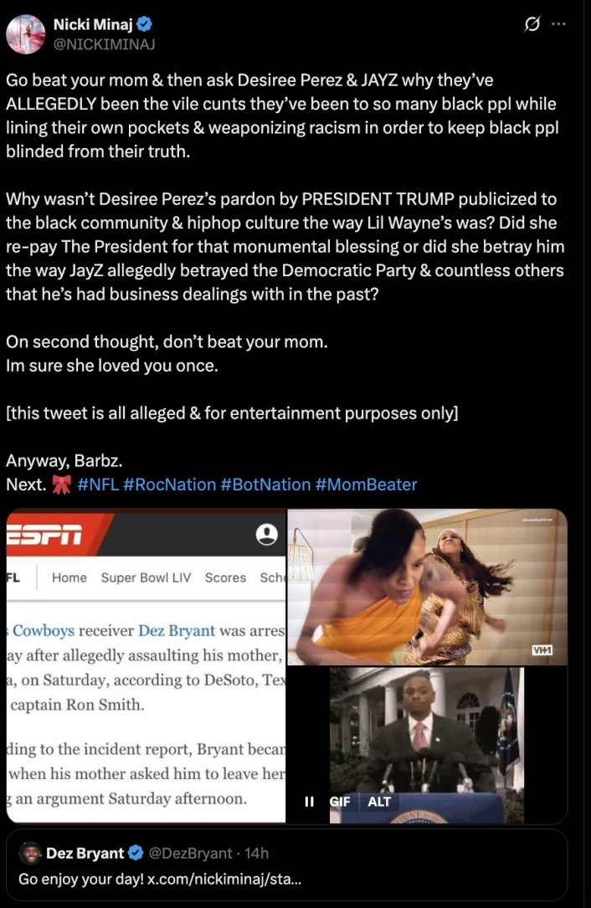
Task: Open the #NFL hashtag
Action: click(x=98, y=484)
